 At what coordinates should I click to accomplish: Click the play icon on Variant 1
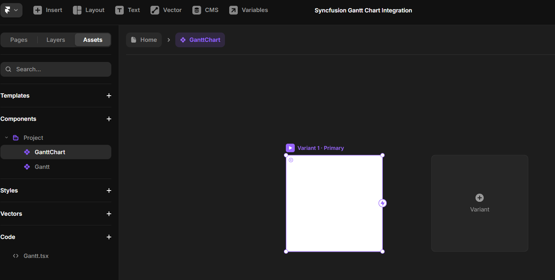point(290,148)
